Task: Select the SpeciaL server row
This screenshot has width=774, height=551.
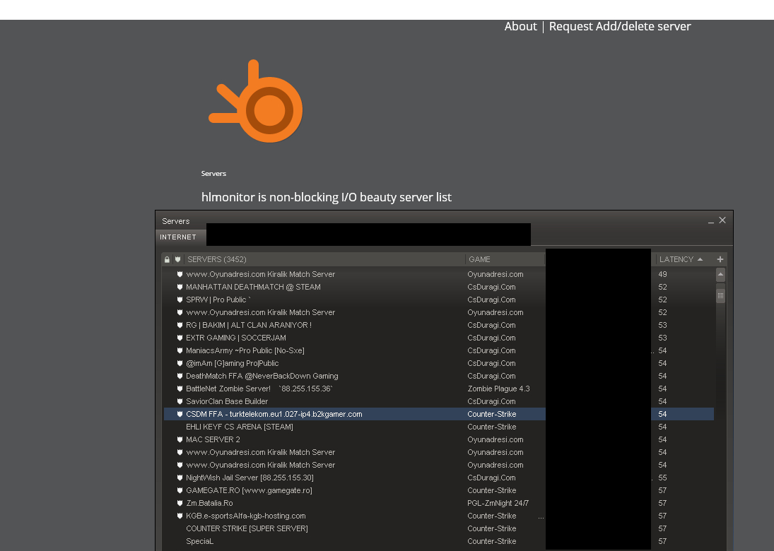Action: (x=438, y=541)
